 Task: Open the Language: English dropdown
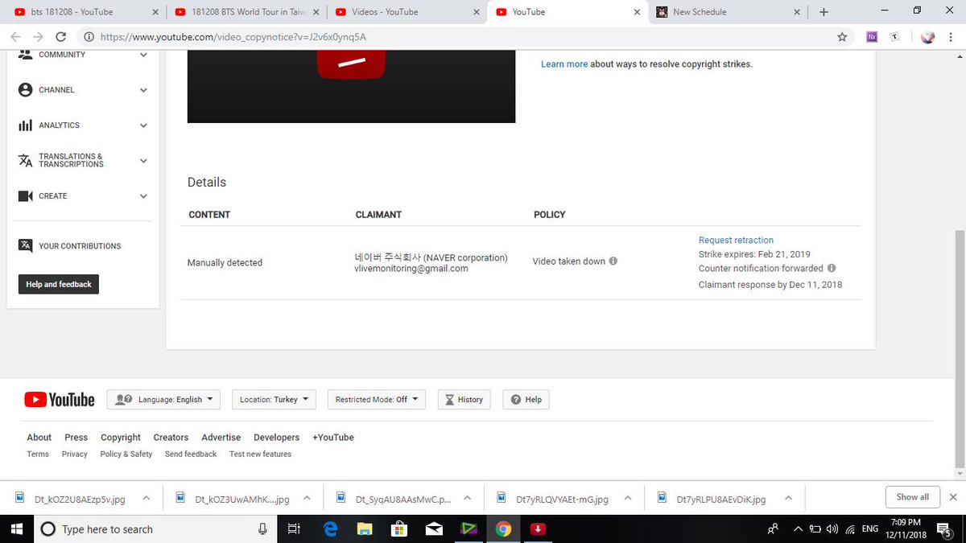coord(163,400)
